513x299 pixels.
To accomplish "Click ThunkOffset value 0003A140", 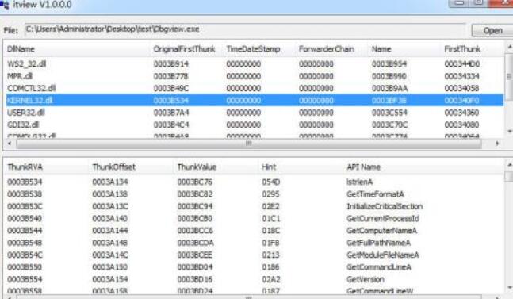I will coord(109,219).
